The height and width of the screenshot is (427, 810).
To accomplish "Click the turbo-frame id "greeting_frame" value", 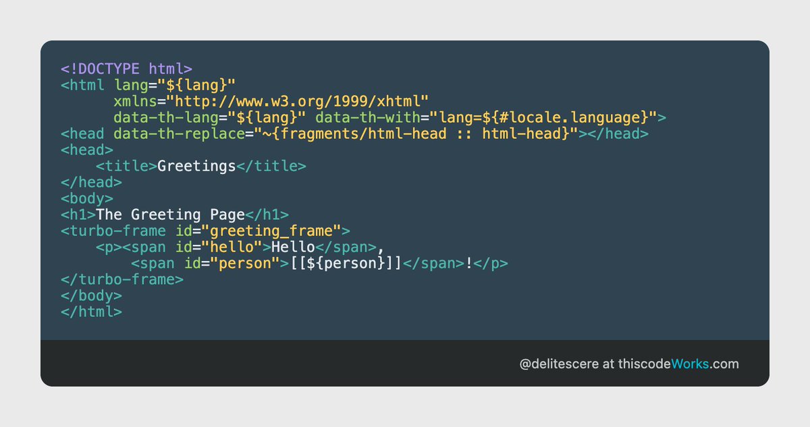I will (271, 231).
